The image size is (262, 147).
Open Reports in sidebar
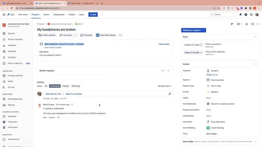(x=11, y=105)
